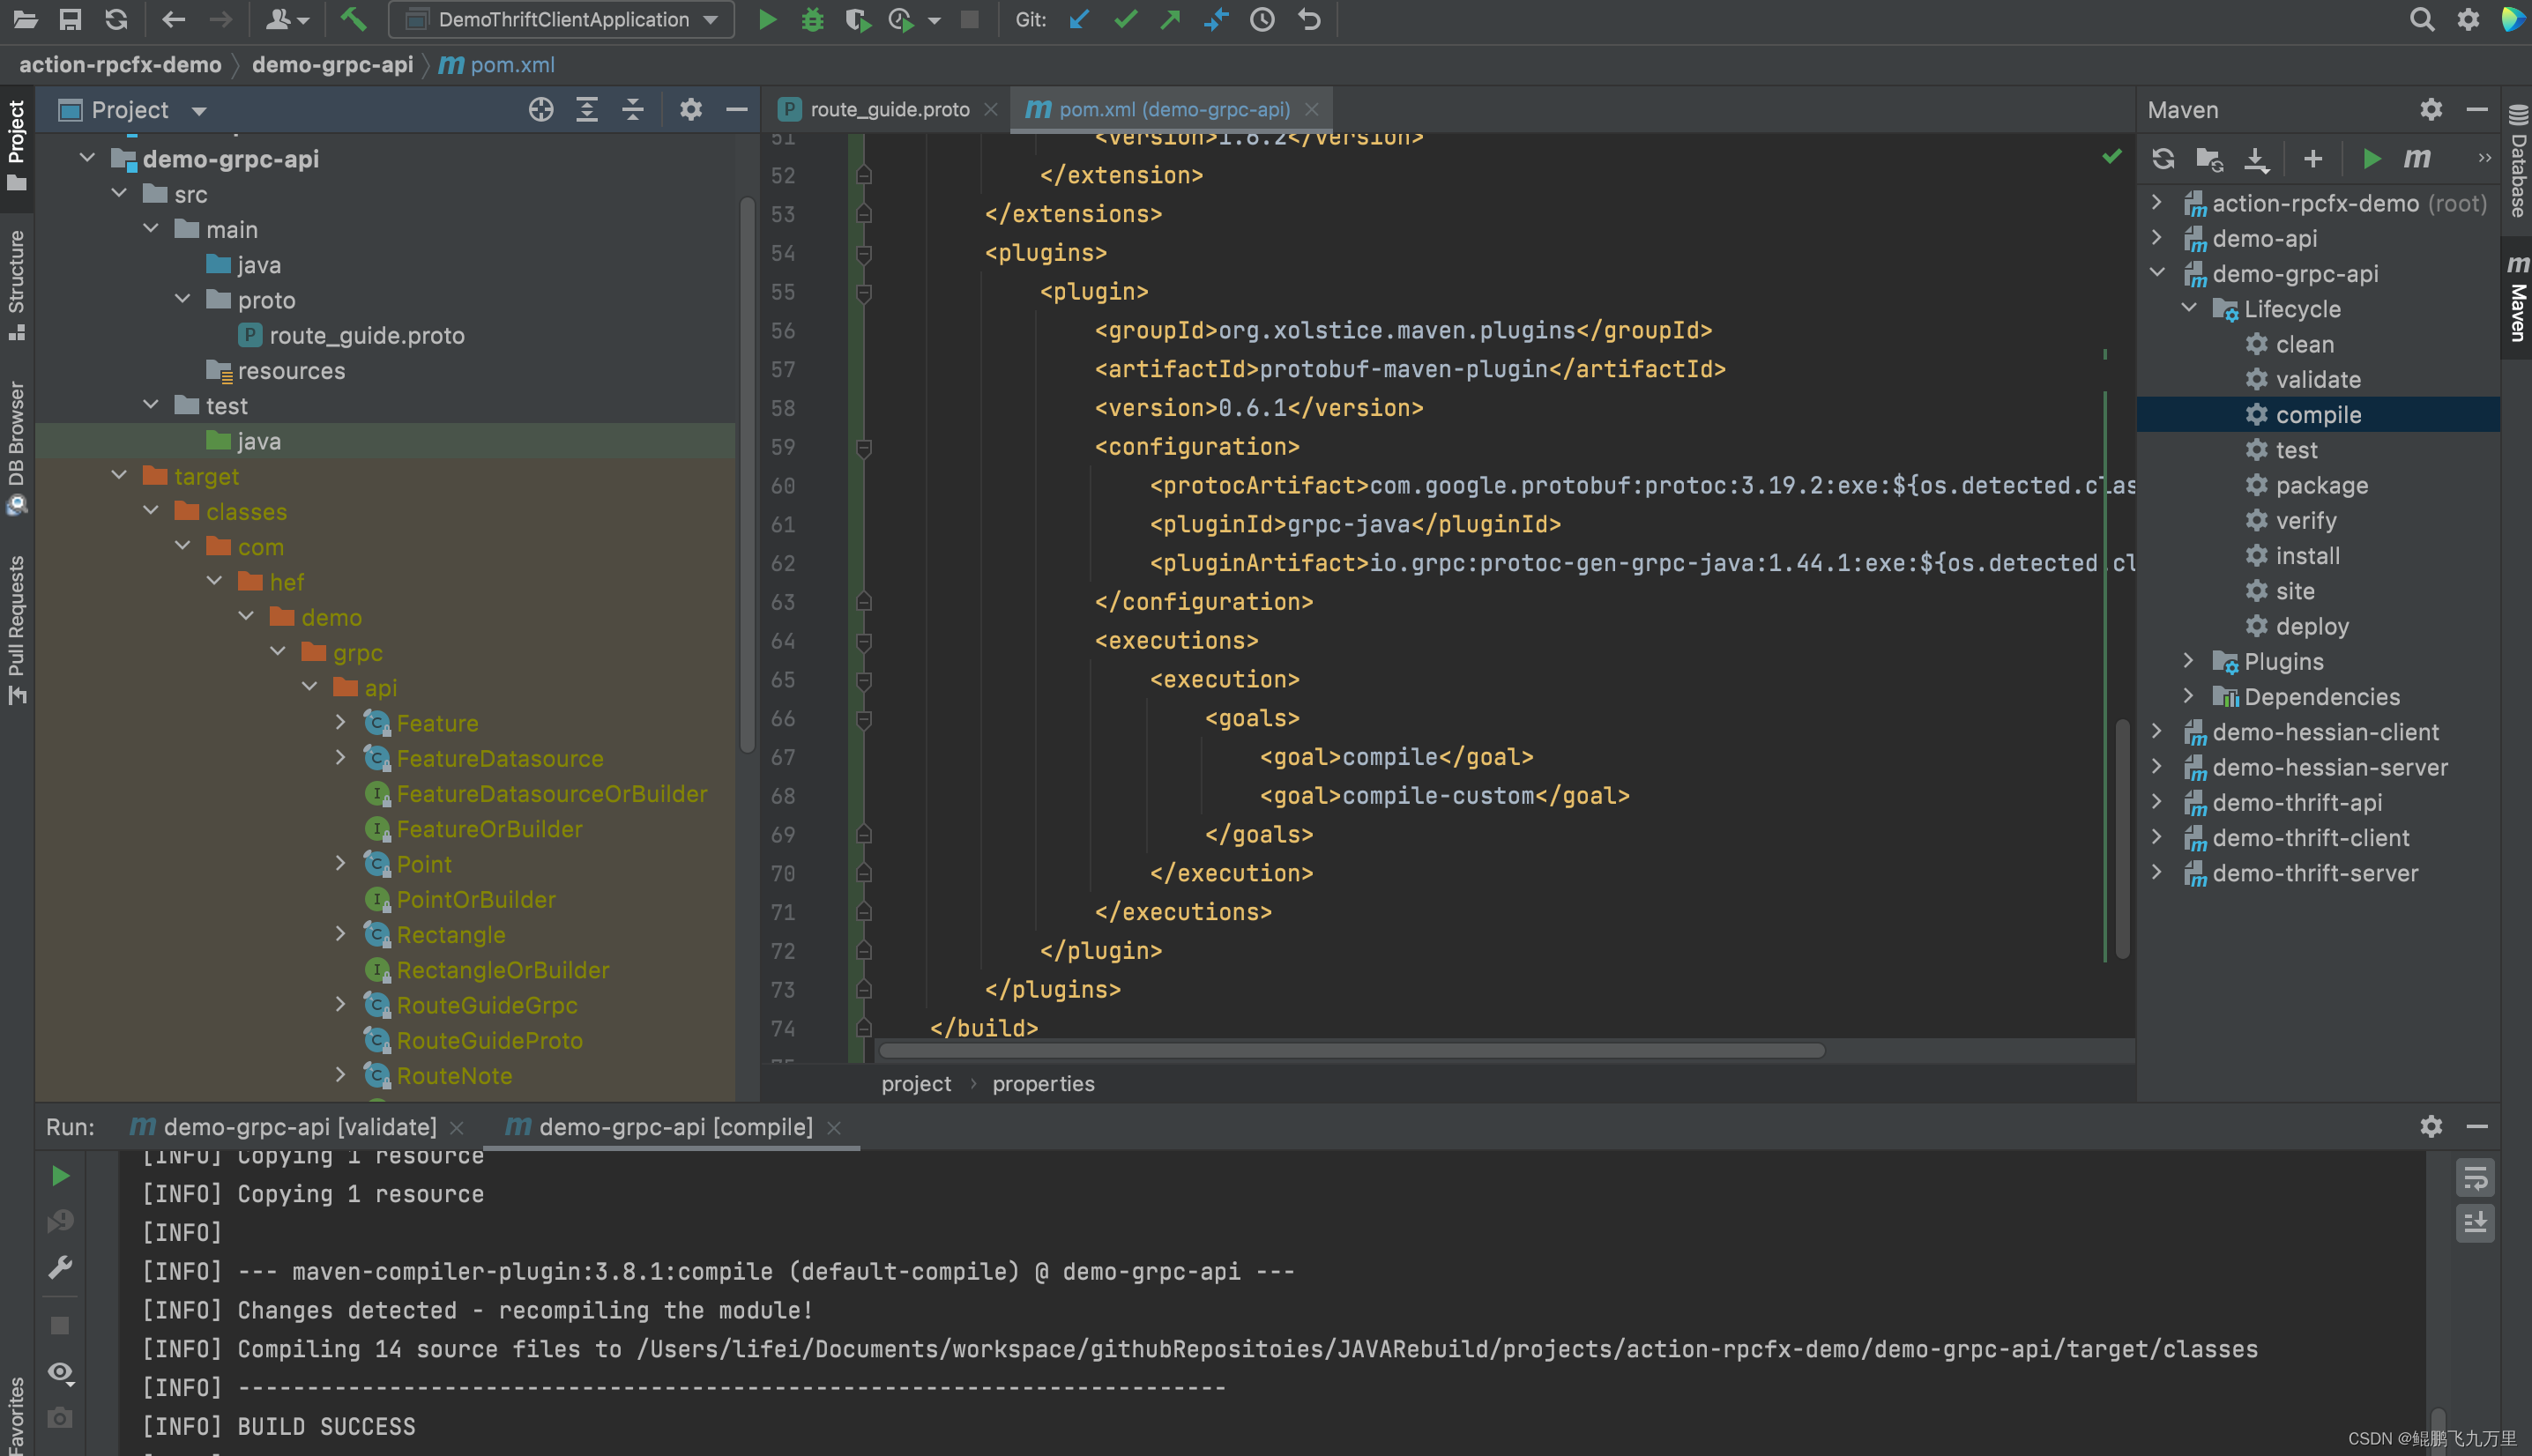
Task: Click the Debug bug icon
Action: pyautogui.click(x=812, y=20)
